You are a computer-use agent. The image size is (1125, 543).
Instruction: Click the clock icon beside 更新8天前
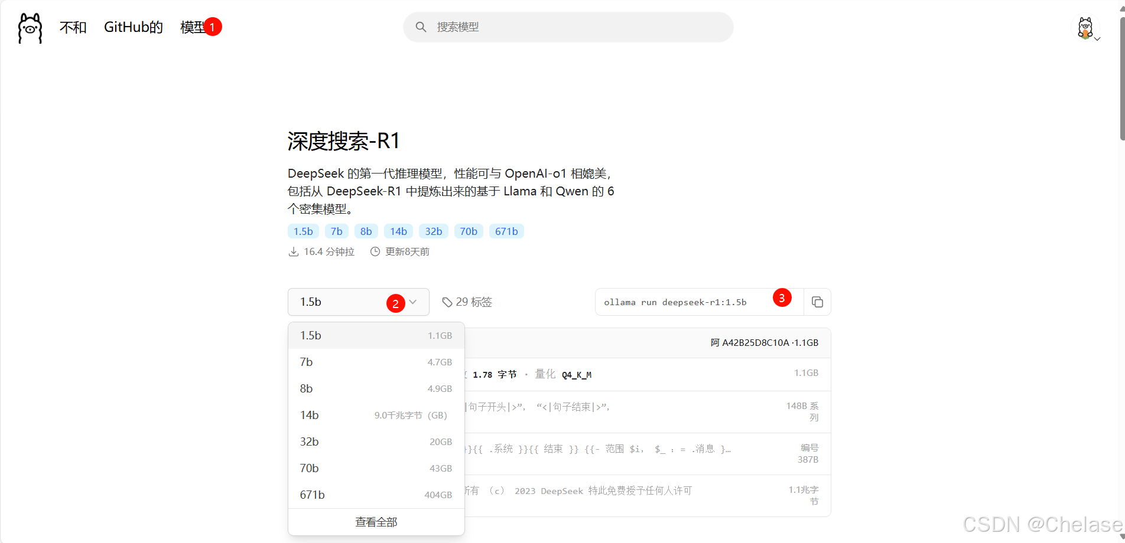[x=375, y=252]
